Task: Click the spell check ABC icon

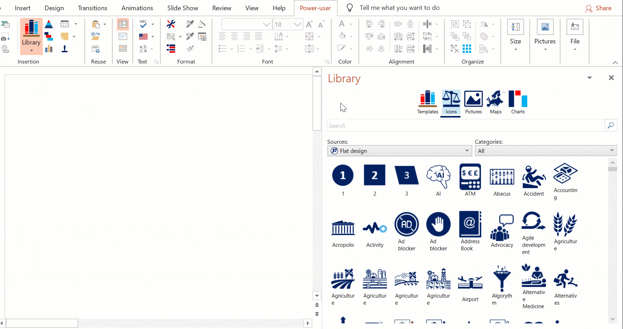Action: tap(143, 24)
